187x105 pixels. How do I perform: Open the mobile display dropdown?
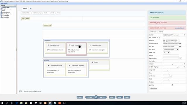click(171, 67)
